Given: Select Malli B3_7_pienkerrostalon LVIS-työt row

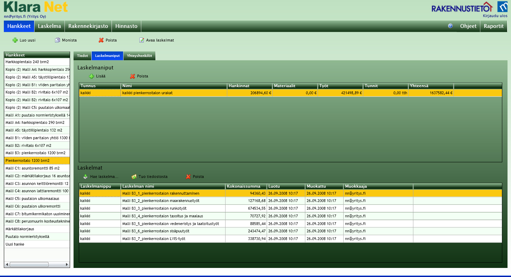Looking at the screenshot, I should (290, 239).
